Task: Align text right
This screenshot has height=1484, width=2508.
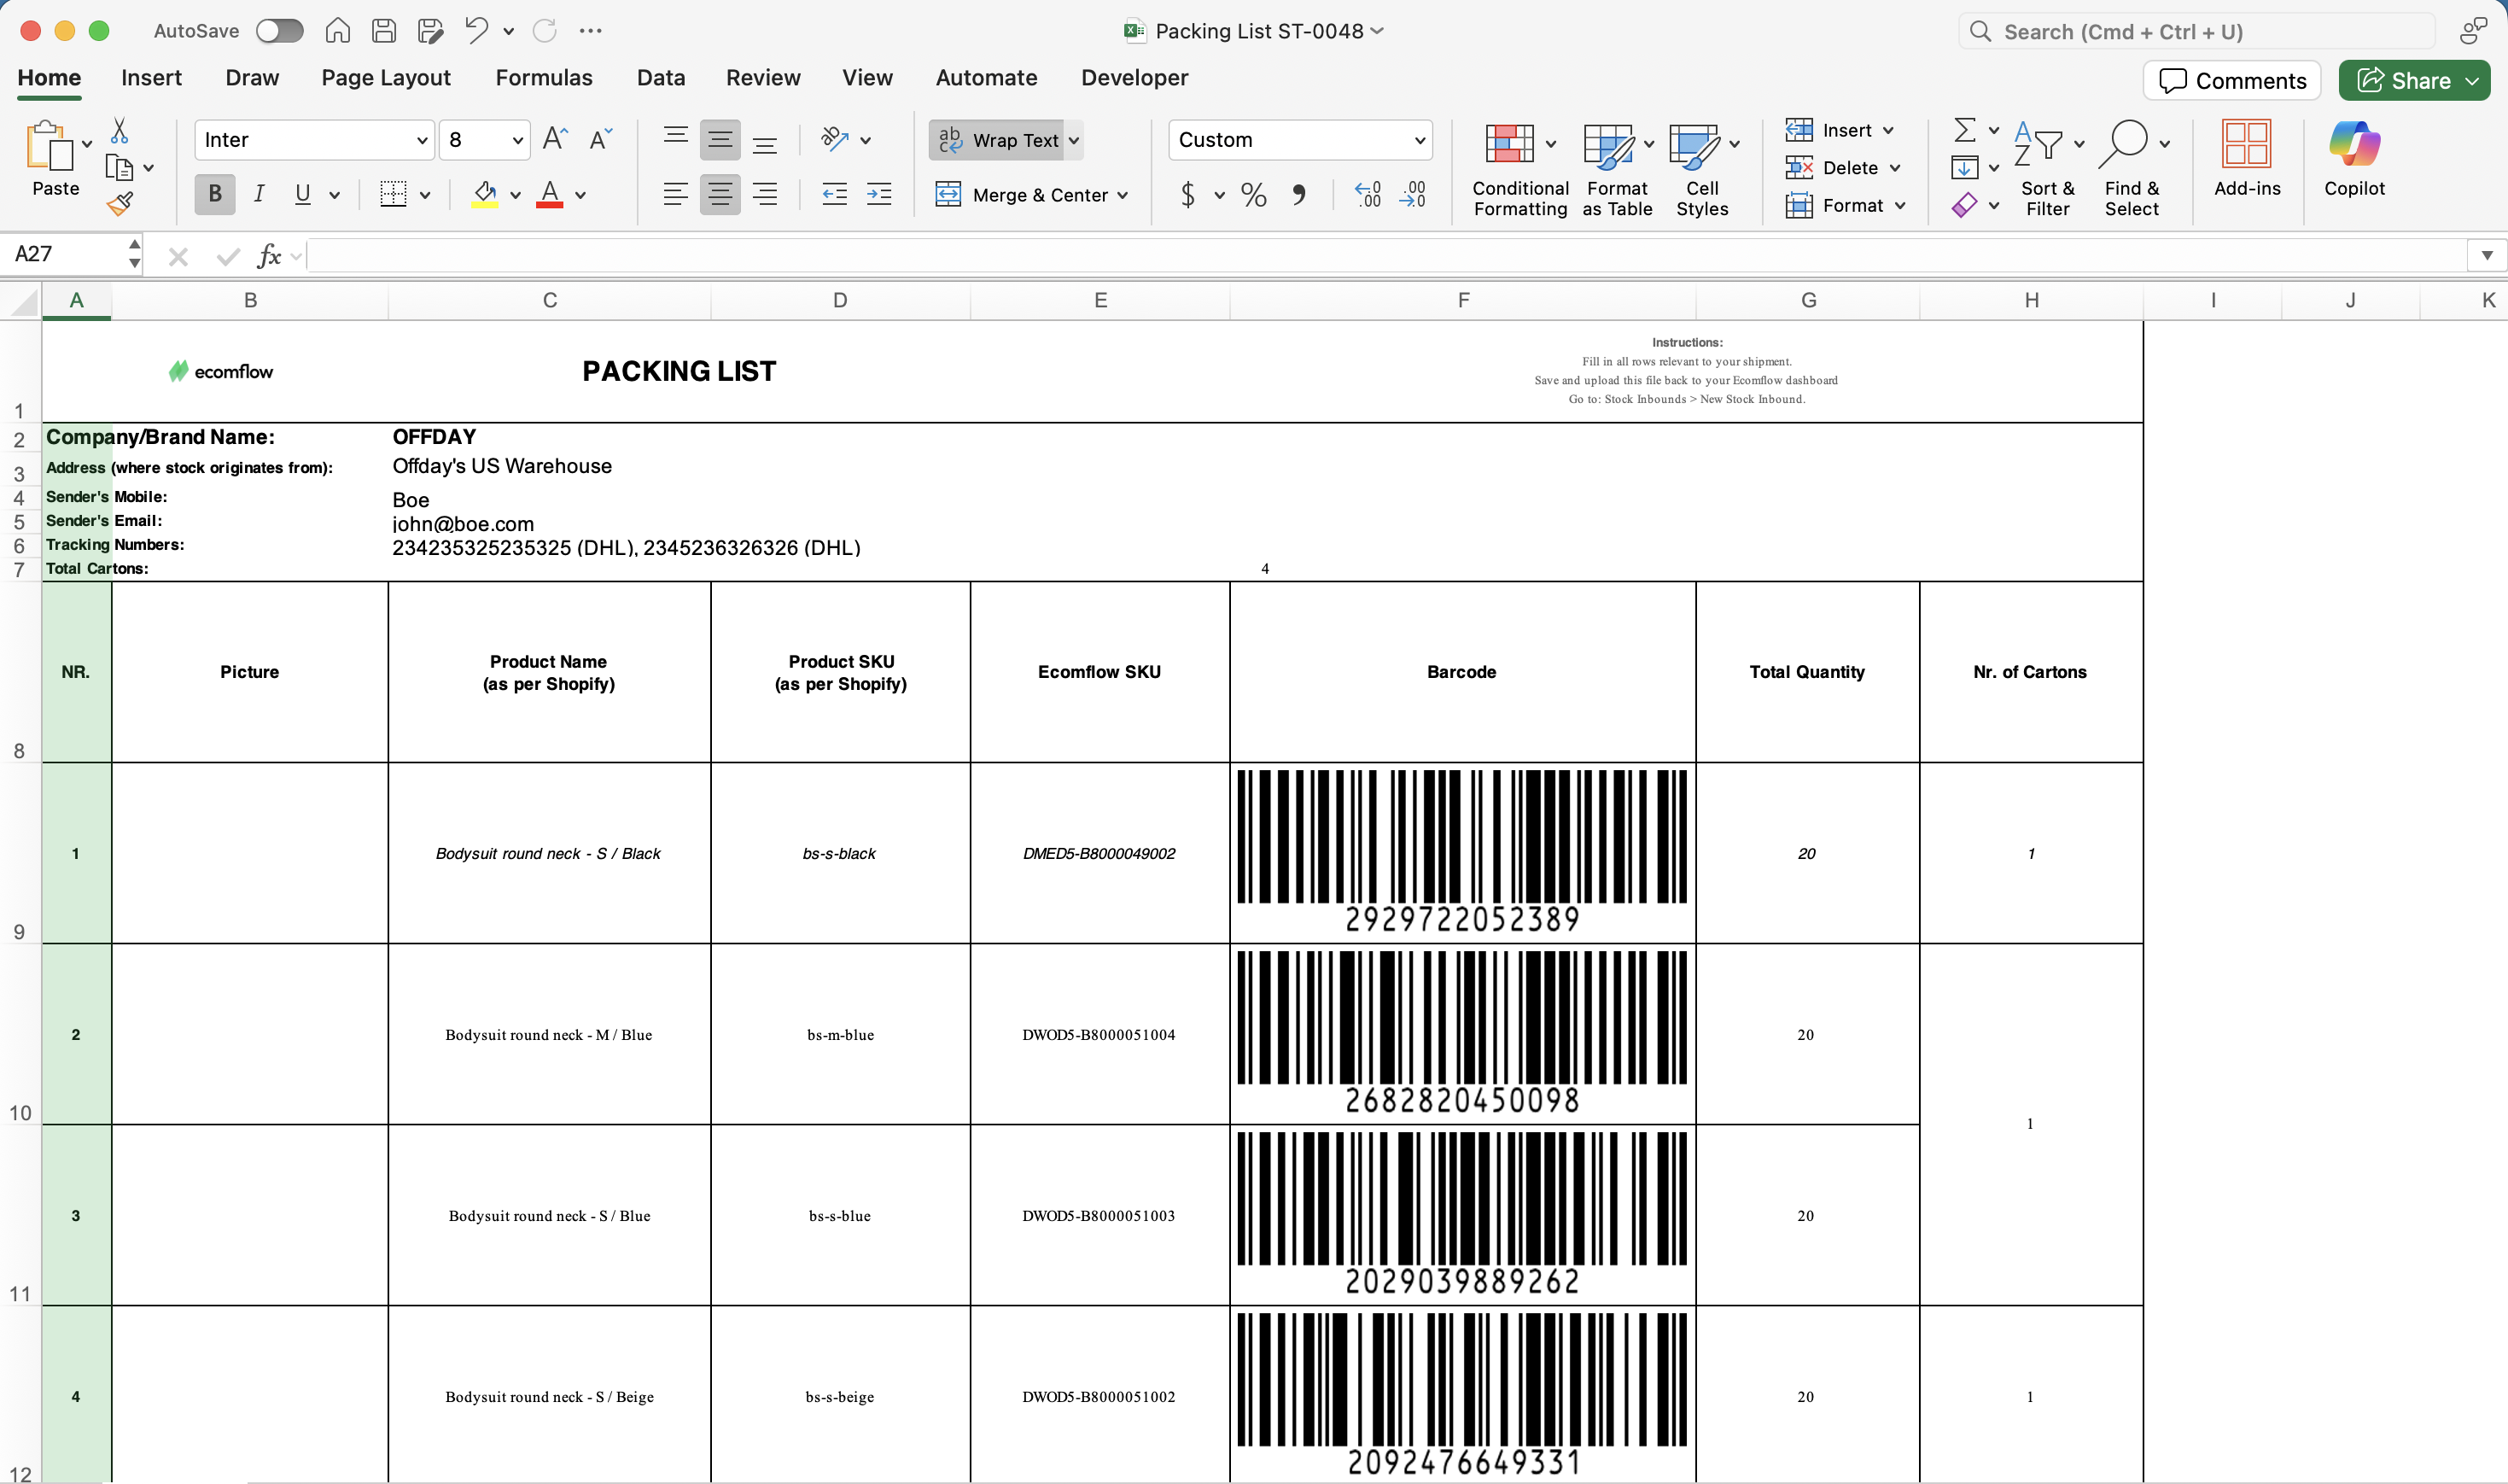Action: (765, 194)
